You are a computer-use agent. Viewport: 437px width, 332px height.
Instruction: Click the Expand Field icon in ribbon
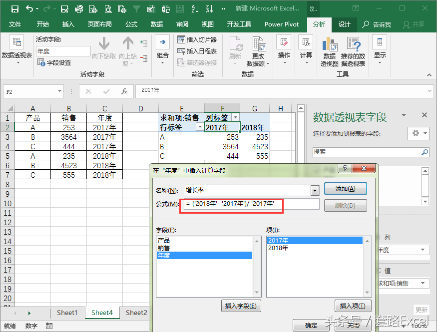[144, 43]
